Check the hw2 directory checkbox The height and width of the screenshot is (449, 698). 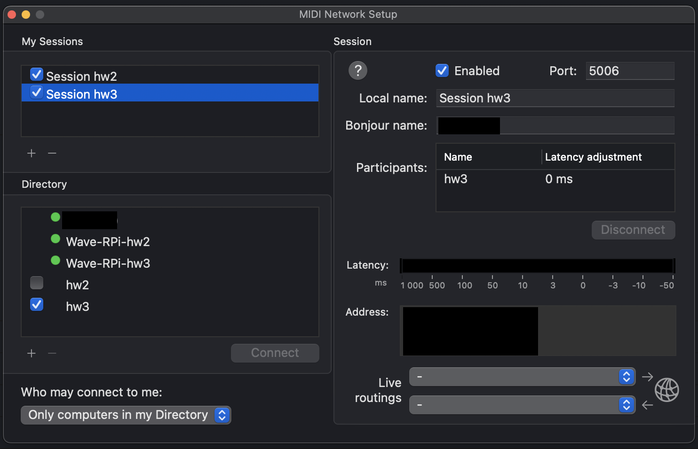click(37, 283)
